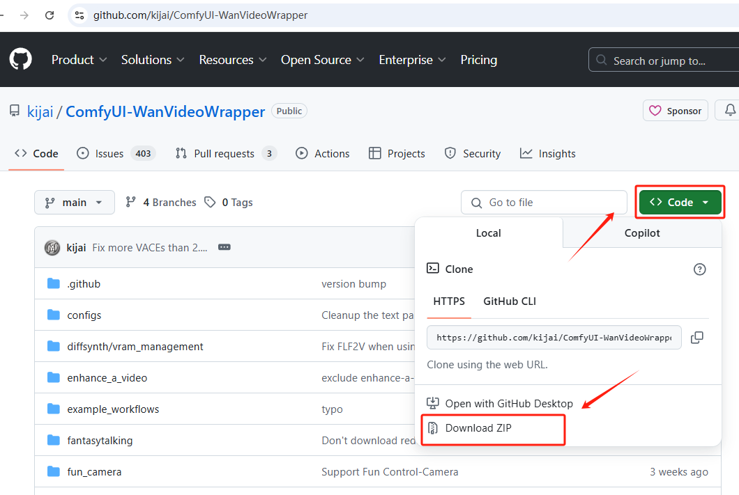Viewport: 739px width, 495px height.
Task: Open the Solutions dropdown menu
Action: [x=153, y=60]
